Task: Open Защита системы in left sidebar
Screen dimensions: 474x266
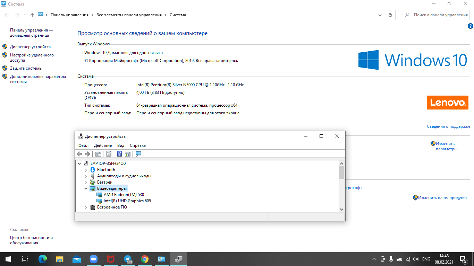Action: [x=26, y=68]
